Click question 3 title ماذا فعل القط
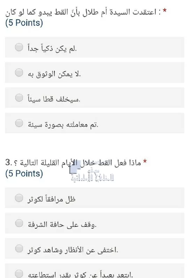 [73, 162]
